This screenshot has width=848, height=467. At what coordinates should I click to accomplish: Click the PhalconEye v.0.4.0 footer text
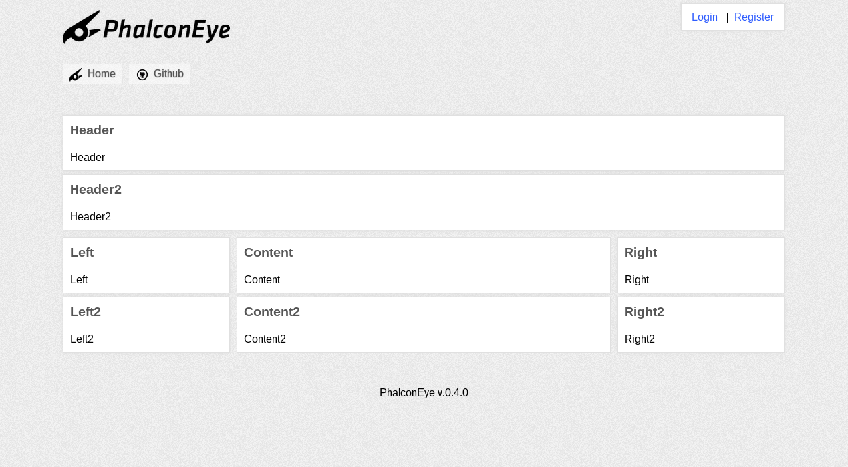pos(424,393)
